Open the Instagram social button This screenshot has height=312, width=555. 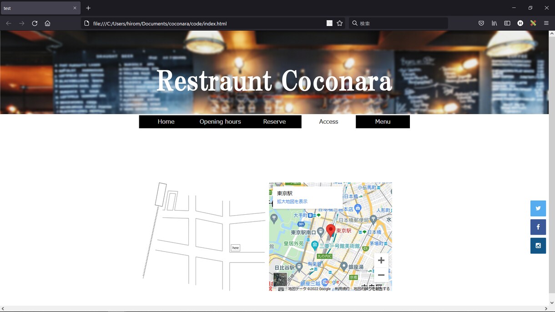pos(538,246)
